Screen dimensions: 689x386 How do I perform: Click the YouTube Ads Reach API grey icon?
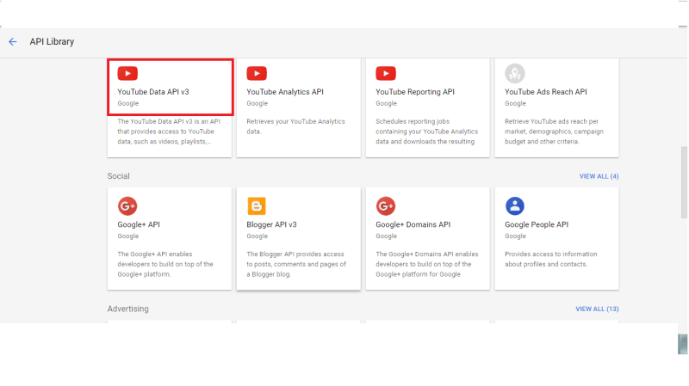[x=514, y=73]
